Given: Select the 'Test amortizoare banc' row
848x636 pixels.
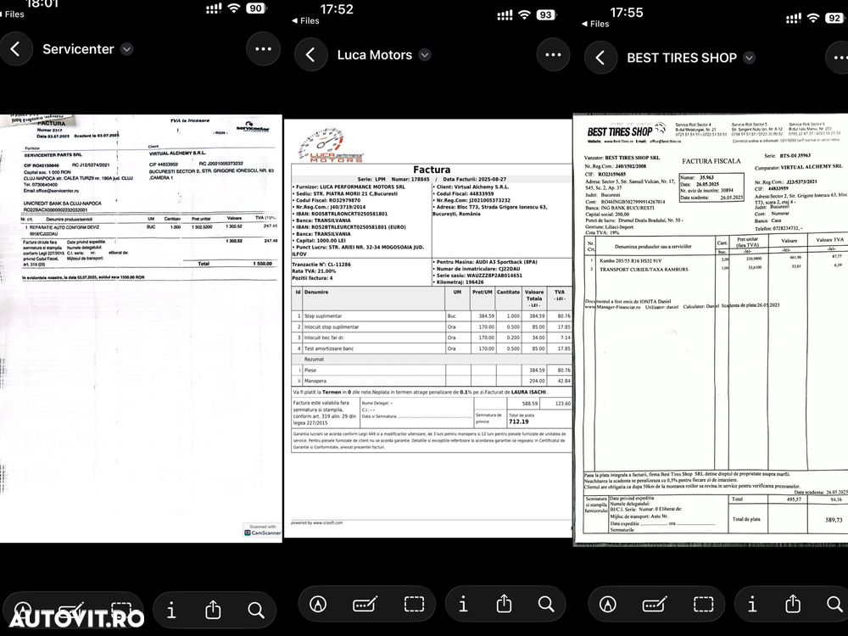Looking at the screenshot, I should click(432, 349).
